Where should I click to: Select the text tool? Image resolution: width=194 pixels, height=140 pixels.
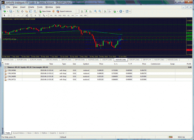[x=35, y=16]
